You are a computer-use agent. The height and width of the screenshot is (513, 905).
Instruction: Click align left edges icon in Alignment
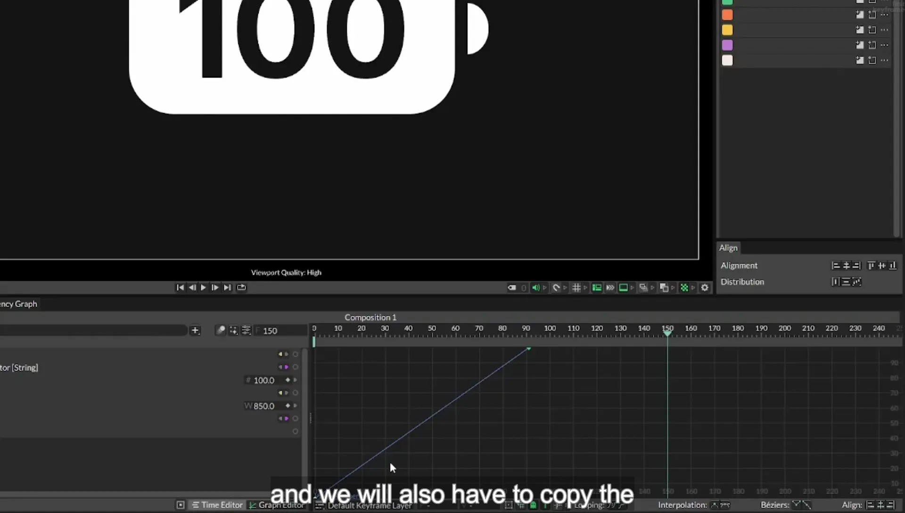click(836, 266)
